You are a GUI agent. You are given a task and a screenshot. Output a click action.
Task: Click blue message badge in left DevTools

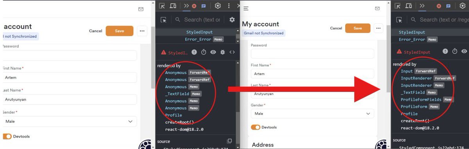(x=204, y=6)
